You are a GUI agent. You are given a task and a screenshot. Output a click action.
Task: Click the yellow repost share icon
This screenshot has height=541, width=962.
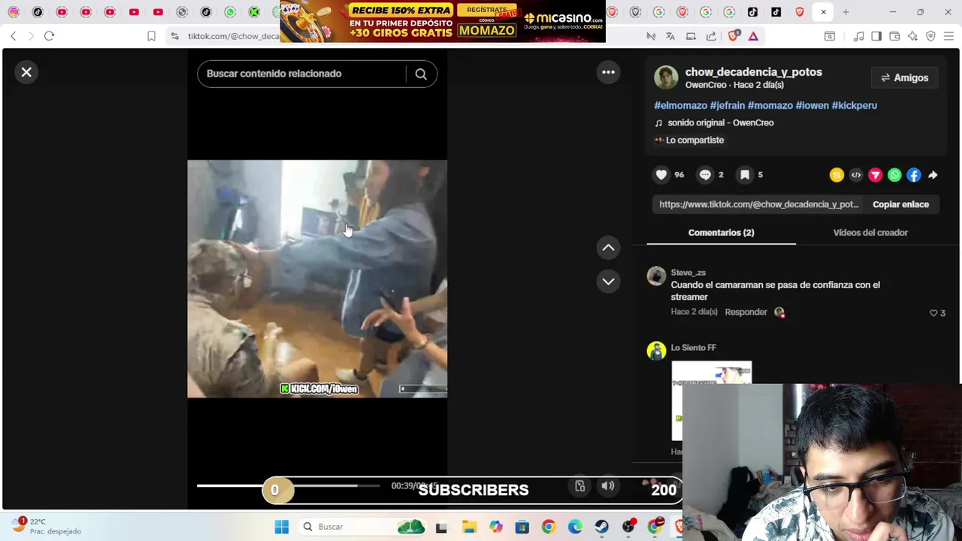836,175
